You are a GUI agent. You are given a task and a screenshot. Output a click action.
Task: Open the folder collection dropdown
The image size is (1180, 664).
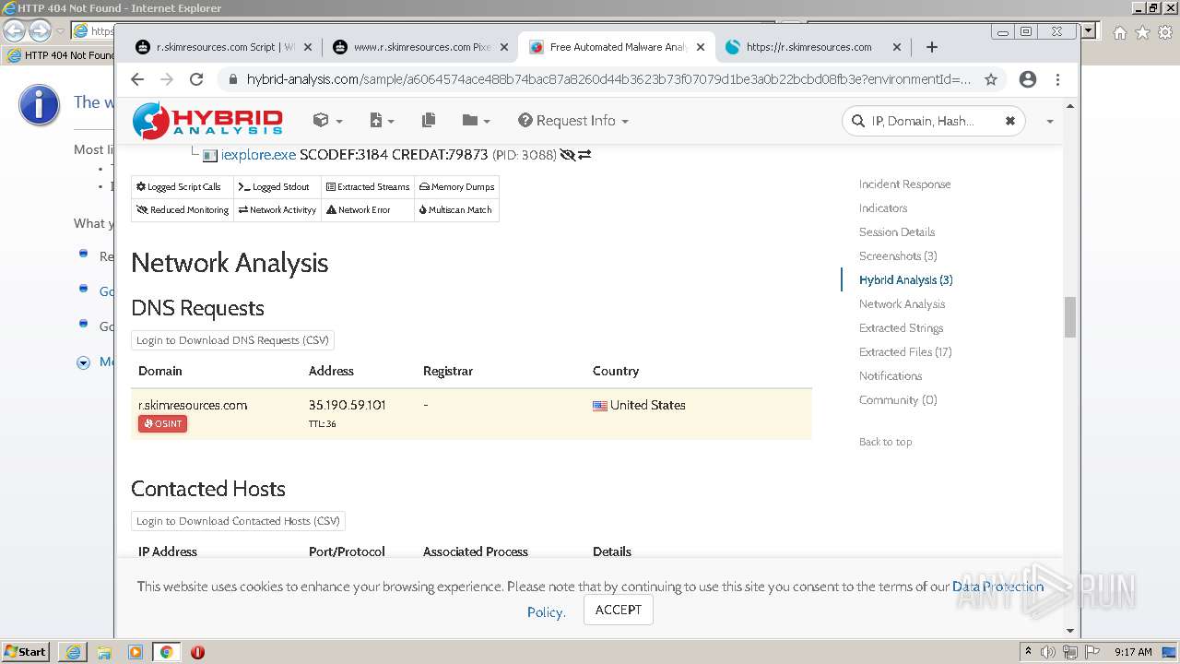click(x=476, y=121)
